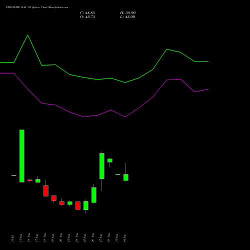Viewport: 250px width, 250px height.
Task: Click the high value H: 58.90
Action: (127, 13)
